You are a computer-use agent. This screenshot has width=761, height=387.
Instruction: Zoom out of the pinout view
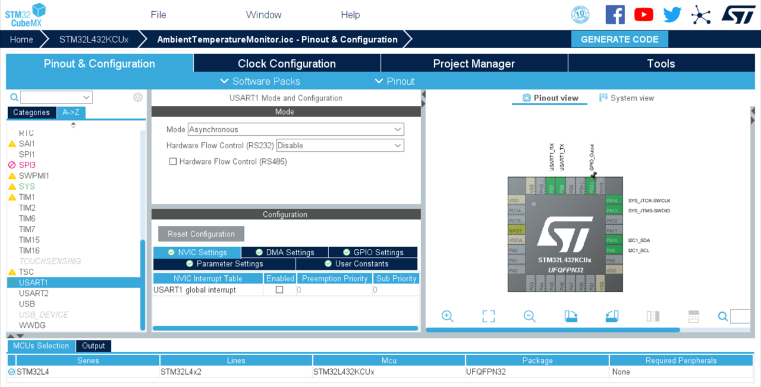point(530,316)
